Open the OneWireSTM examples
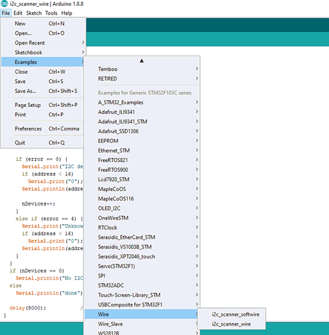The height and width of the screenshot is (335, 329). [x=141, y=218]
